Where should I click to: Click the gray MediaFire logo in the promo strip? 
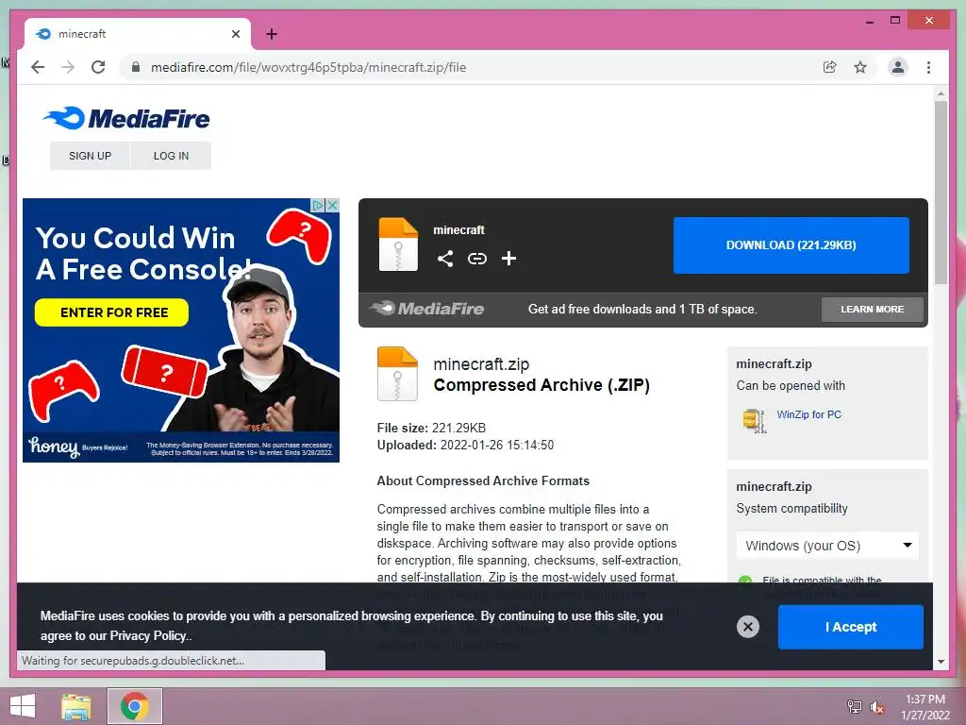pyautogui.click(x=427, y=309)
